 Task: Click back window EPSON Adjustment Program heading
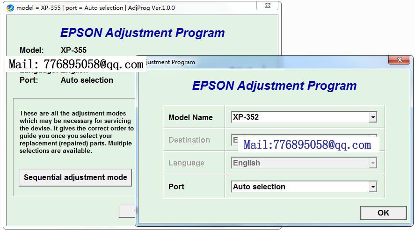(142, 33)
